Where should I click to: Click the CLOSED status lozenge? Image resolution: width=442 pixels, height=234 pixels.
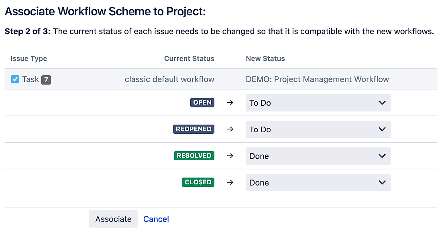(198, 182)
